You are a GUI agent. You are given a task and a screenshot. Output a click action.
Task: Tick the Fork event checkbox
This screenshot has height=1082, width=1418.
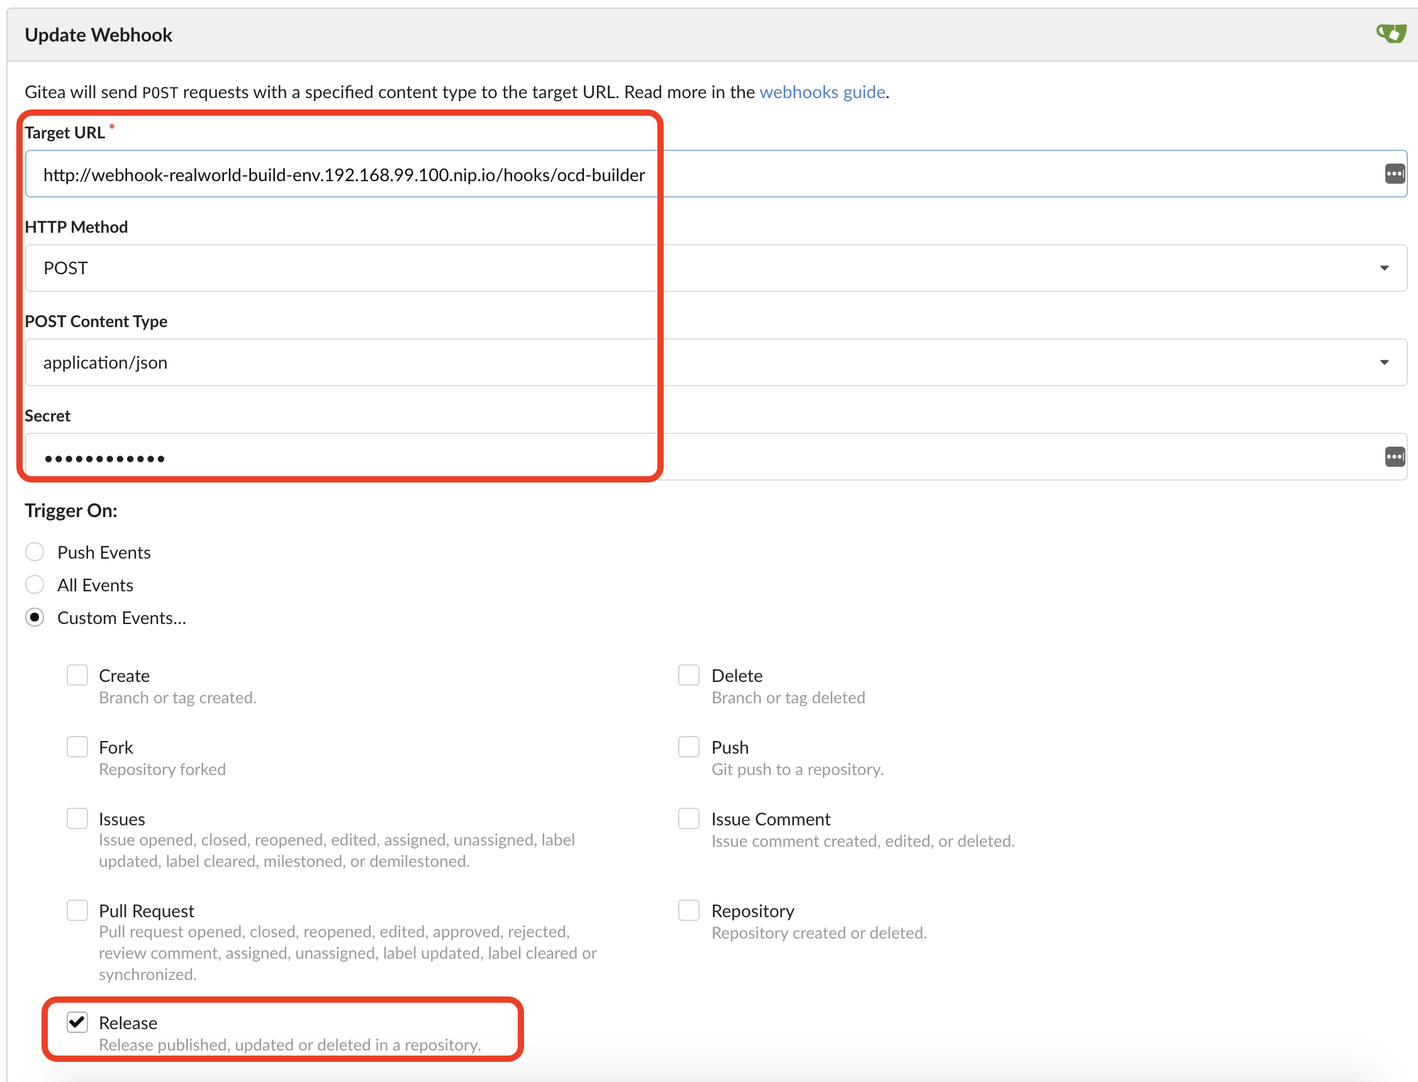(77, 747)
